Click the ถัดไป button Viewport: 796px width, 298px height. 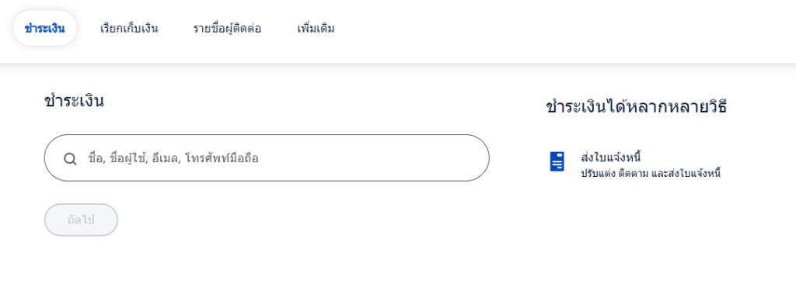click(81, 220)
